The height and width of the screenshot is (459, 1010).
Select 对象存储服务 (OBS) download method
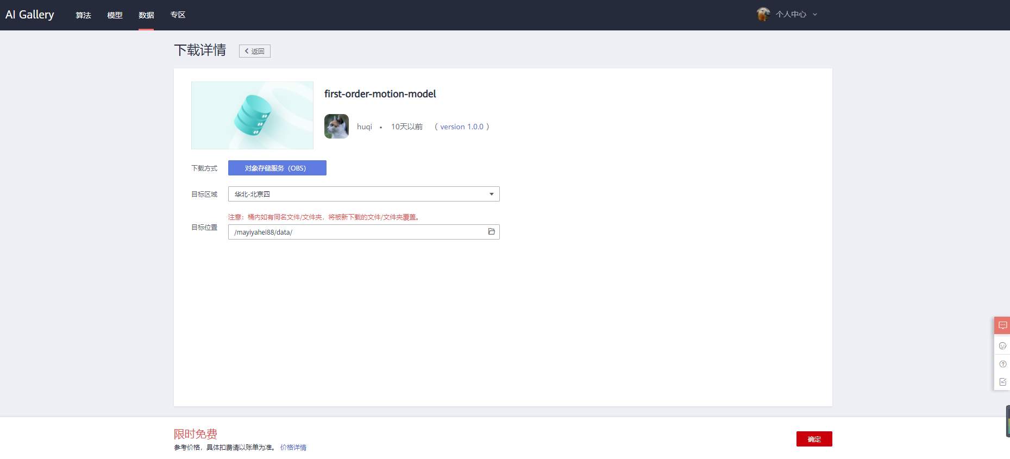point(277,168)
